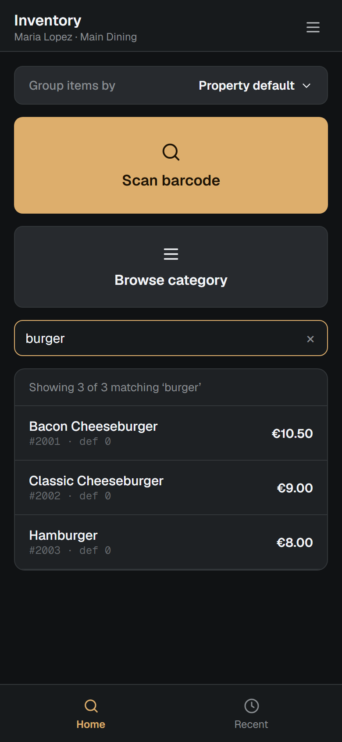The height and width of the screenshot is (742, 342).
Task: Select the Property default value text
Action: point(246,86)
